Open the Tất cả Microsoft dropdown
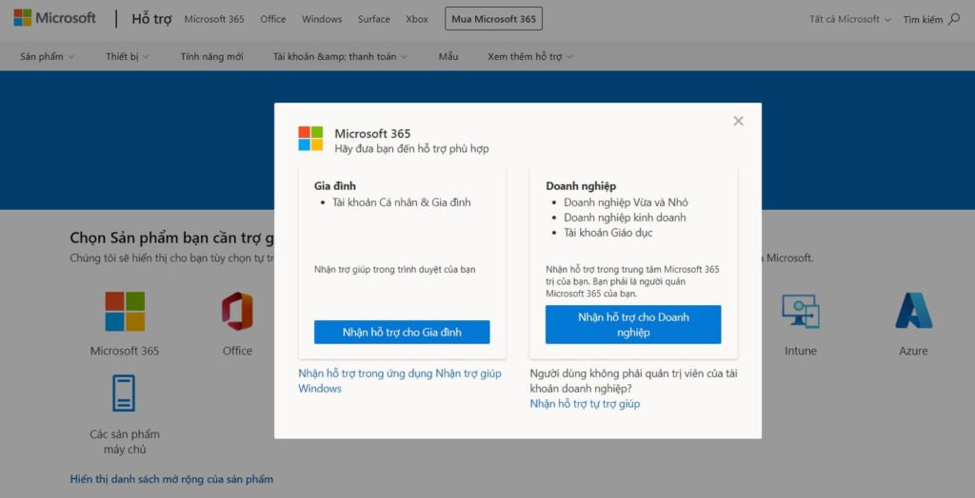Viewport: 975px width, 498px height. coord(849,19)
